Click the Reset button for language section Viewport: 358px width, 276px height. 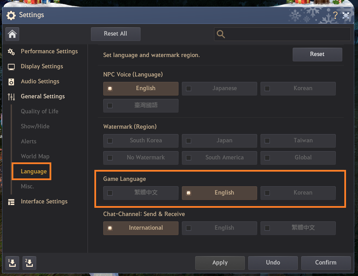click(317, 55)
